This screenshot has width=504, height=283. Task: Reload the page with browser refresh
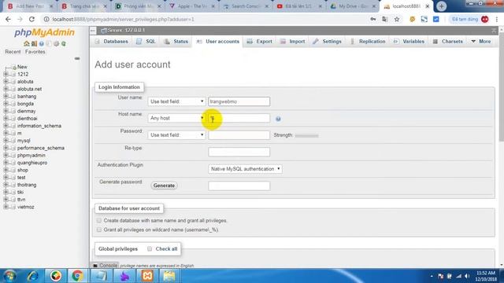coord(31,19)
